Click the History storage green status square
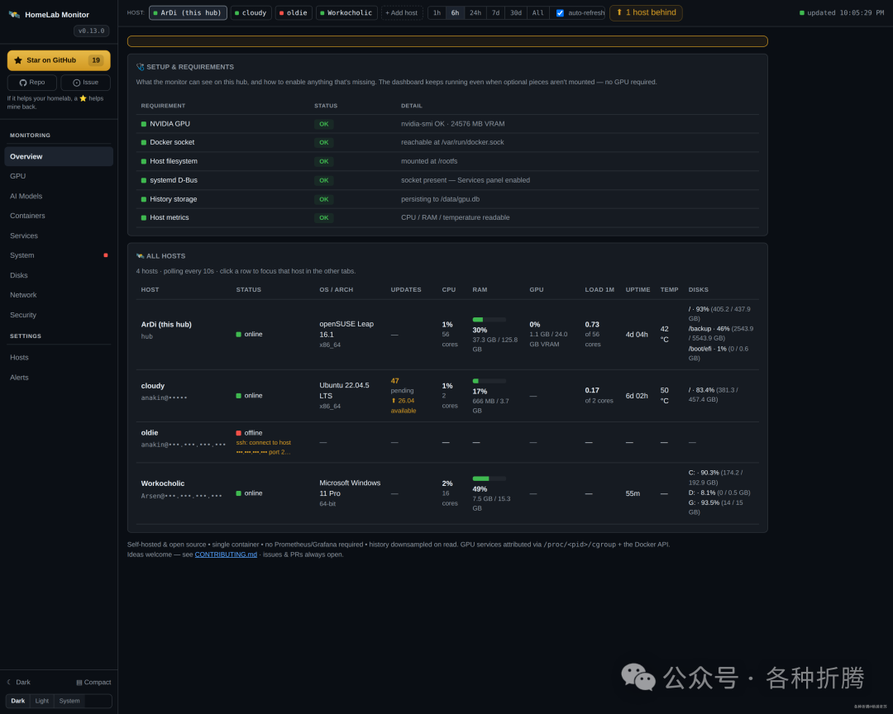893x714 pixels. (x=144, y=199)
